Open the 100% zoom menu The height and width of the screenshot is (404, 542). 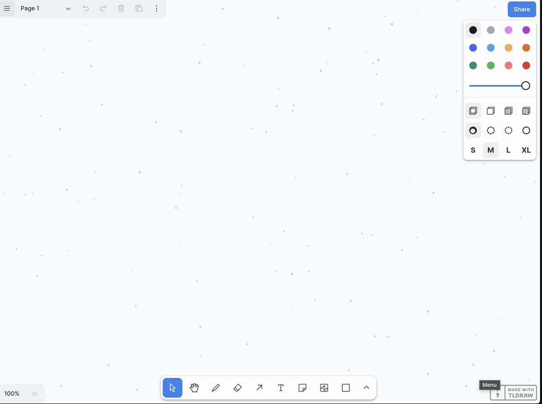click(x=12, y=394)
